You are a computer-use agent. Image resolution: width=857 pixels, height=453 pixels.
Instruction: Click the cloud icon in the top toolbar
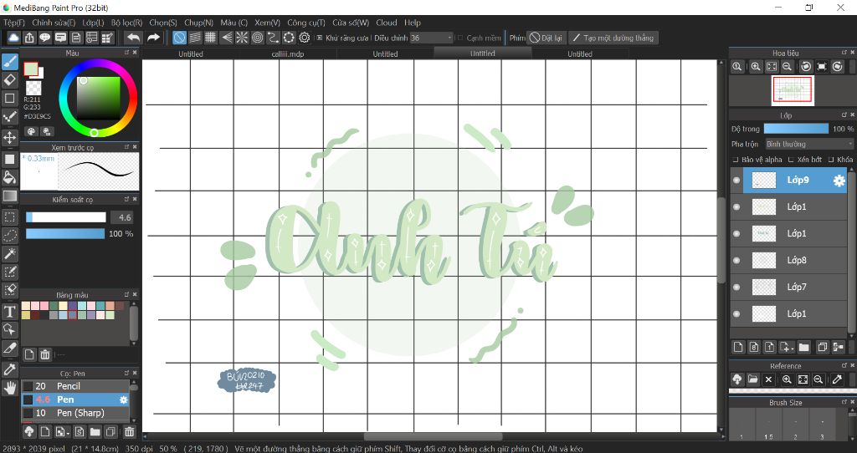13,38
